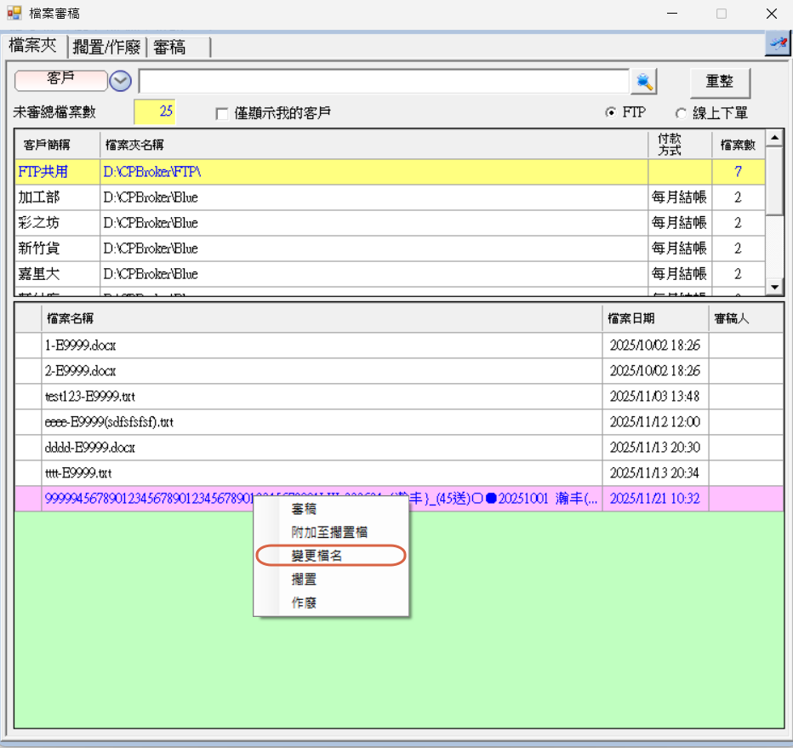Click the app icon in title bar
This screenshot has height=748, width=793.
tap(14, 14)
